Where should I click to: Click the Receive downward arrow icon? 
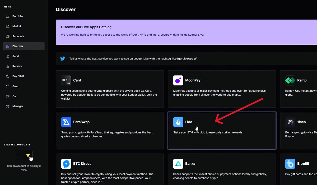click(x=8, y=66)
